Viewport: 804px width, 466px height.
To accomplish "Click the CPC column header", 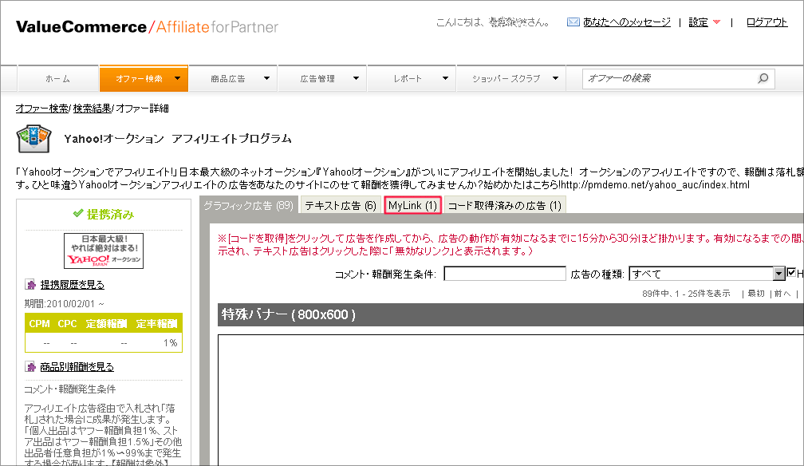I will (x=67, y=324).
